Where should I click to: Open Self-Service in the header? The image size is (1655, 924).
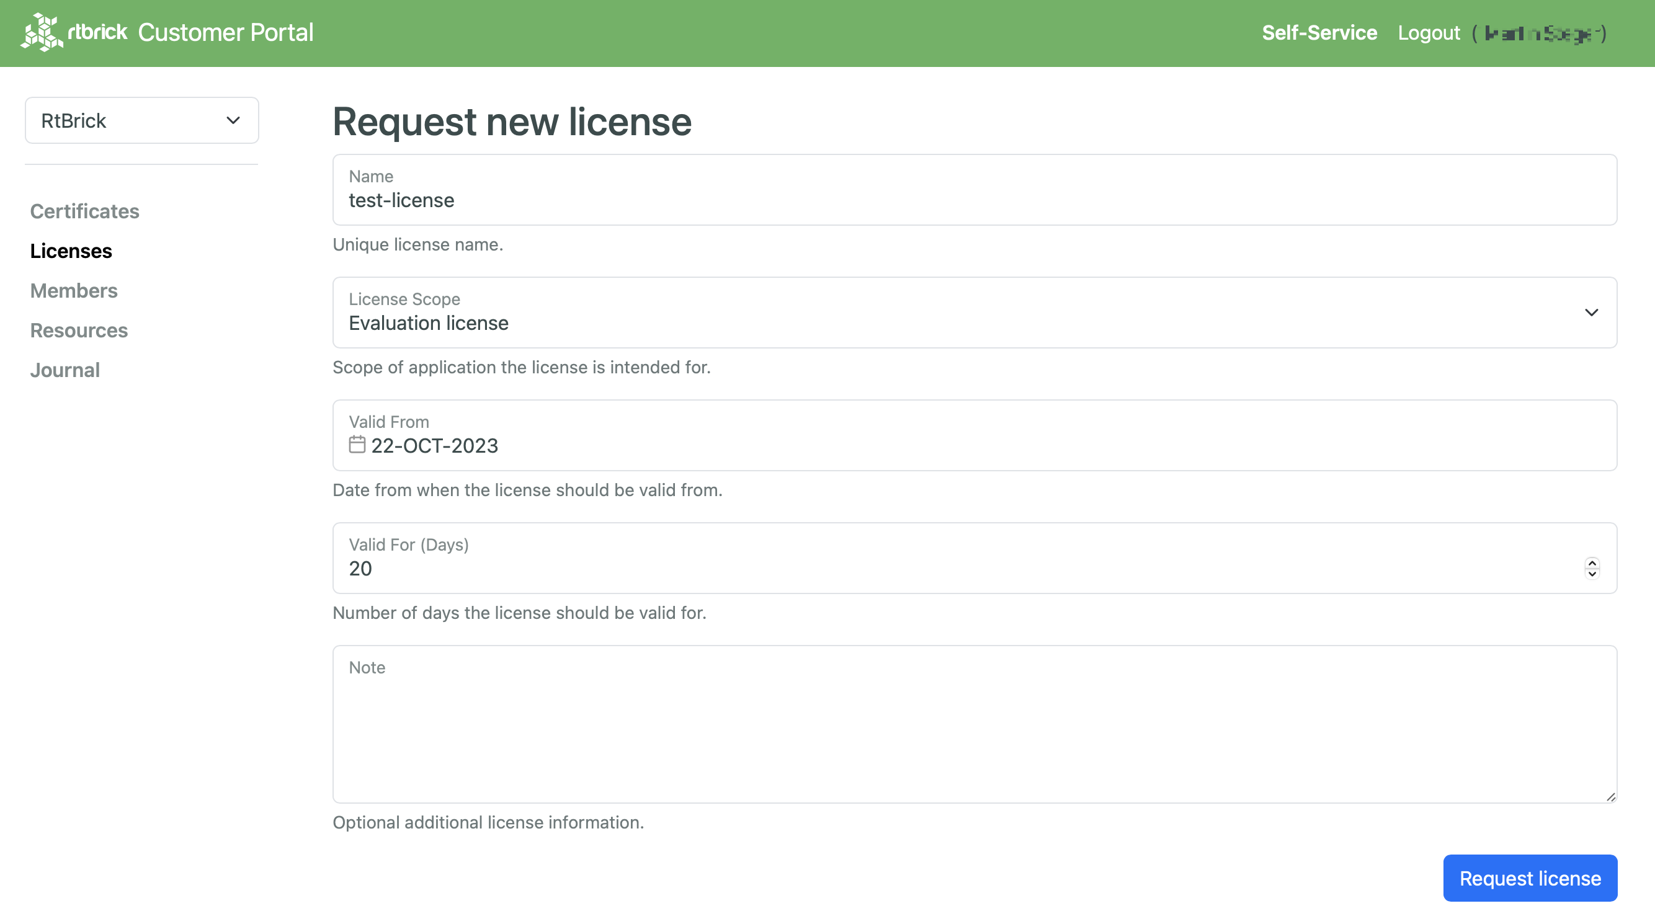1318,32
